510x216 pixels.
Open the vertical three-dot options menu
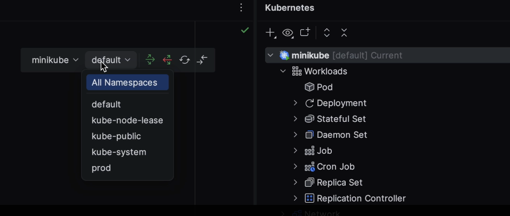pos(241,8)
